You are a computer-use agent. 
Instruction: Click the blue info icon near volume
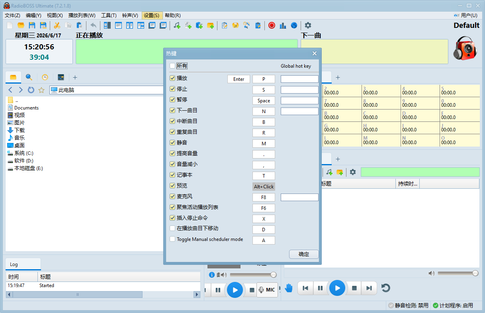(x=212, y=275)
